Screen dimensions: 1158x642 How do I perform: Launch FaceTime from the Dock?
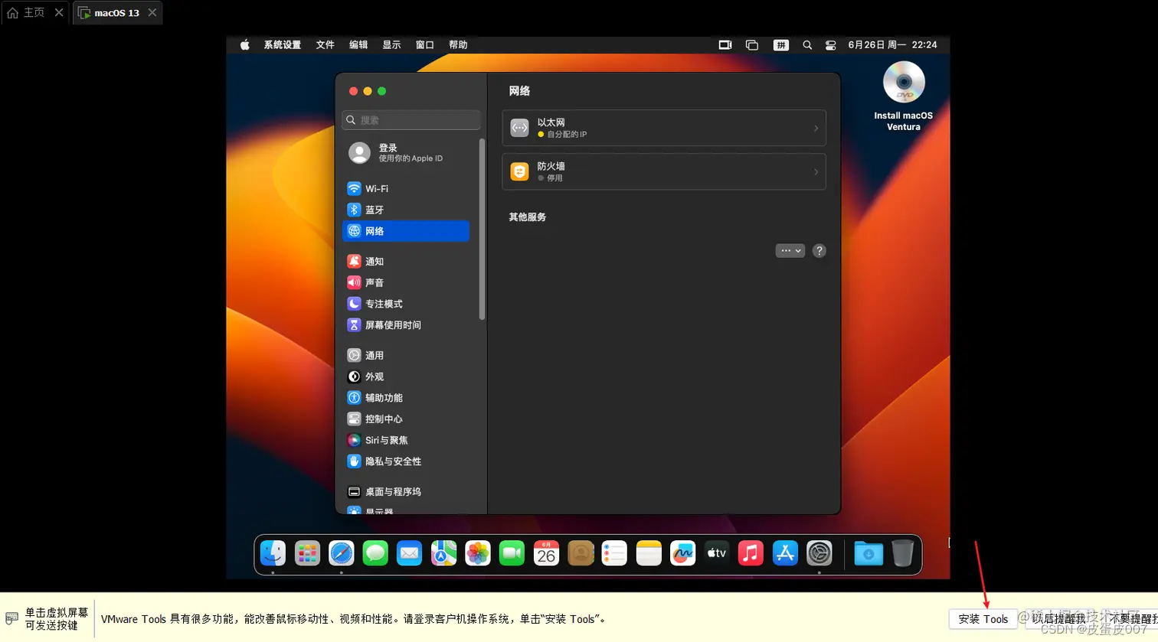point(512,553)
